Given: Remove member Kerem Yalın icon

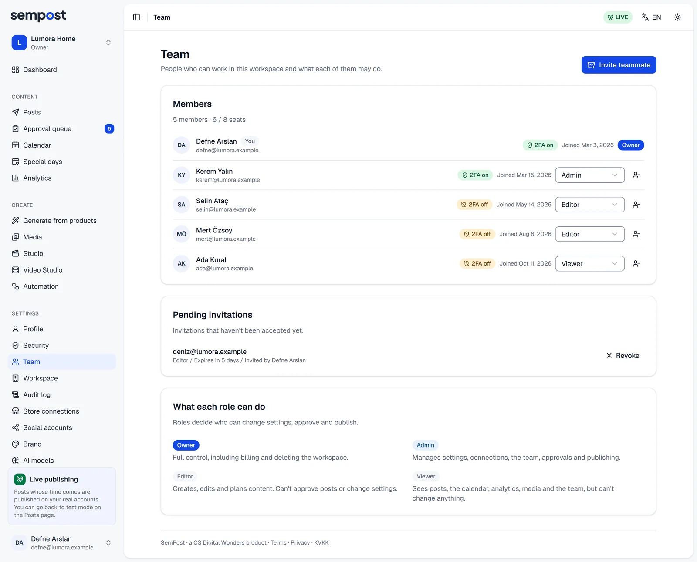Looking at the screenshot, I should point(636,175).
